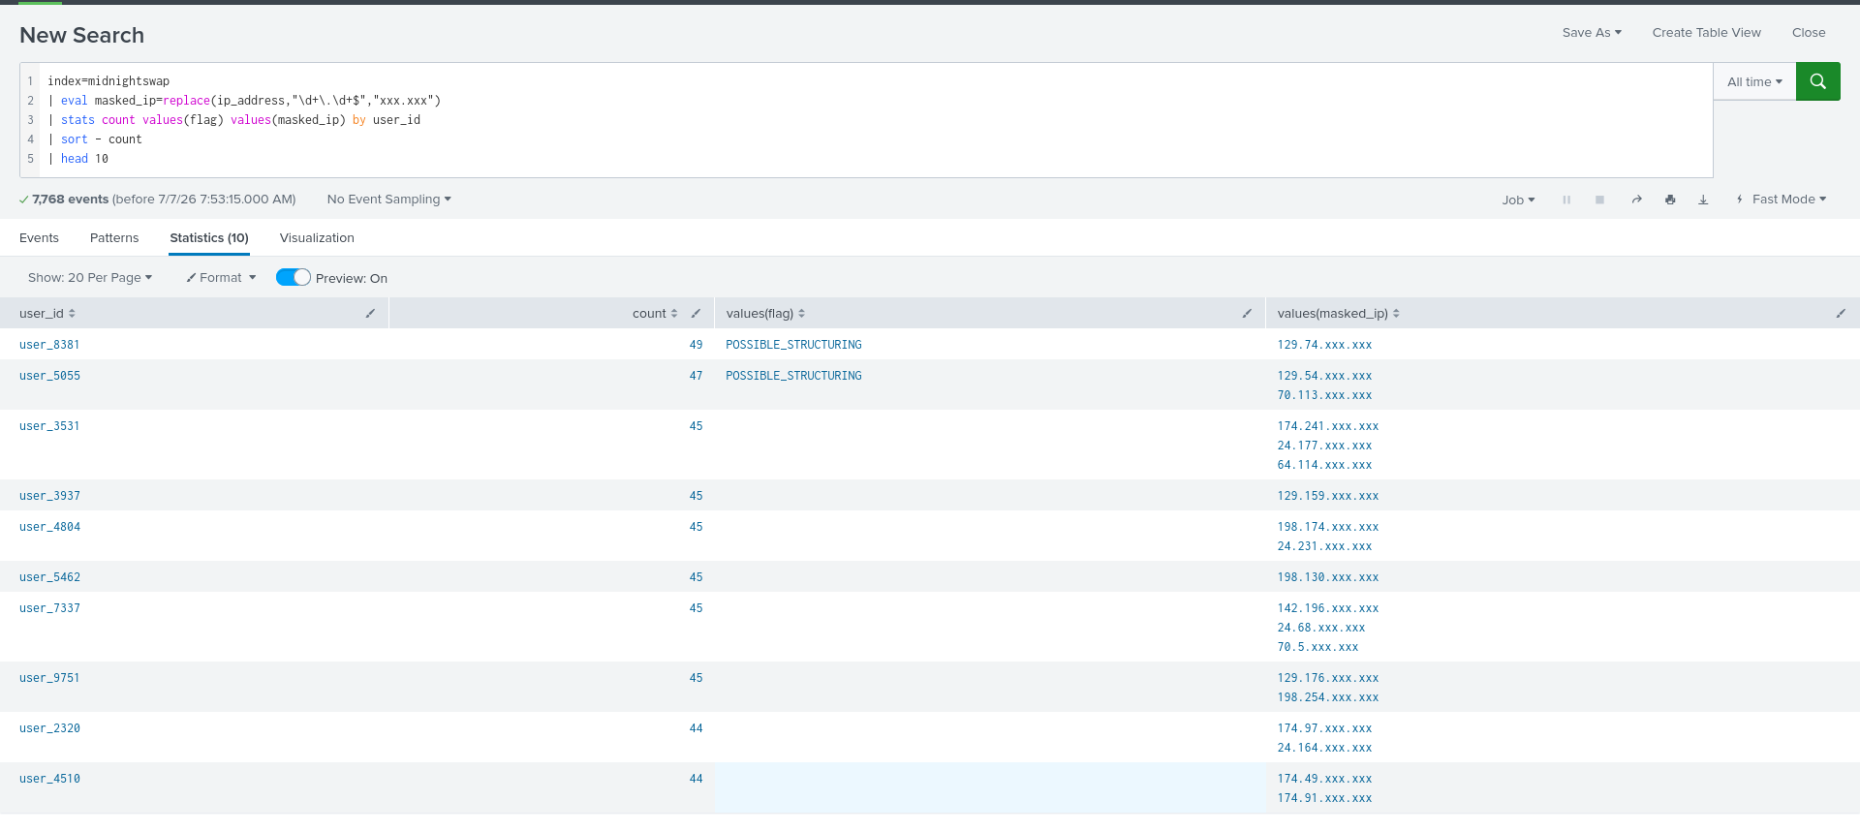The height and width of the screenshot is (832, 1860).
Task: Pause the search job
Action: click(x=1566, y=200)
